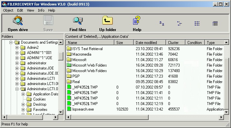
Task: Expand the Application Data tree node
Action: pyautogui.click(x=23, y=94)
